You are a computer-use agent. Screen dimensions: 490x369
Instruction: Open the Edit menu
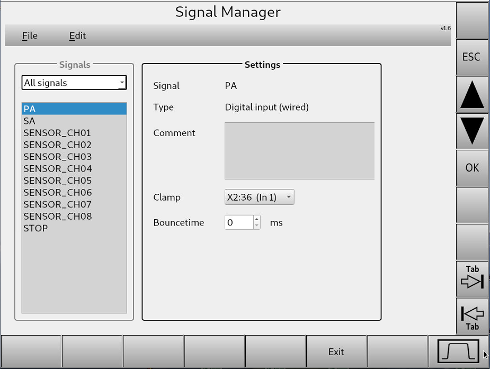[77, 35]
